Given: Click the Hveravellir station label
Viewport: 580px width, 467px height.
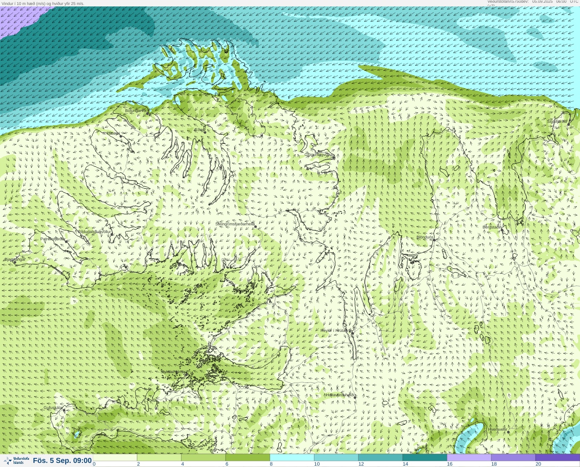Looking at the screenshot, I should 498,429.
